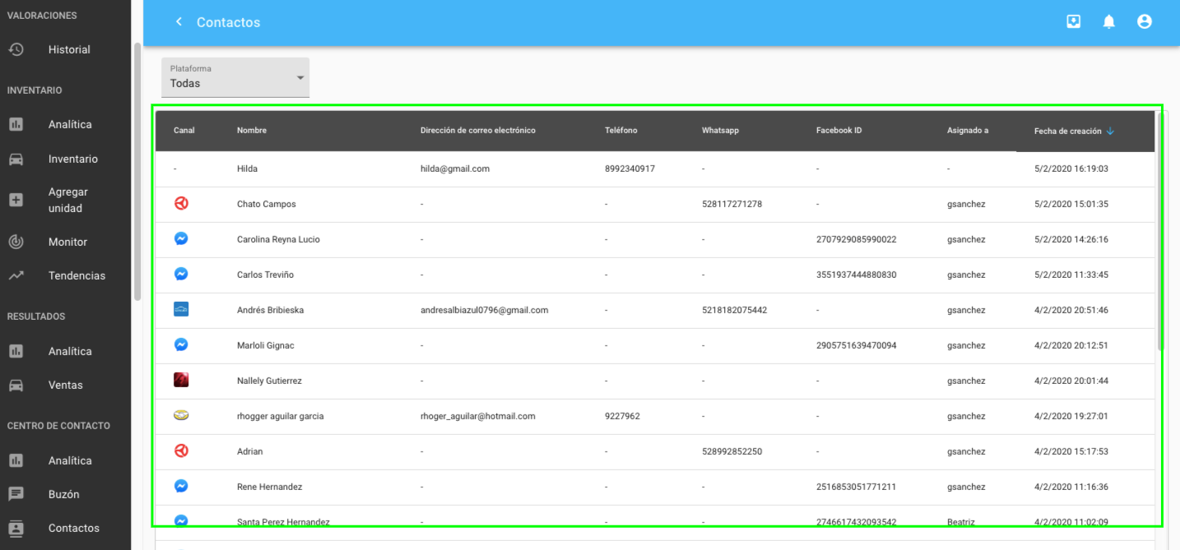
Task: Open Historial in sidebar
Action: point(69,49)
